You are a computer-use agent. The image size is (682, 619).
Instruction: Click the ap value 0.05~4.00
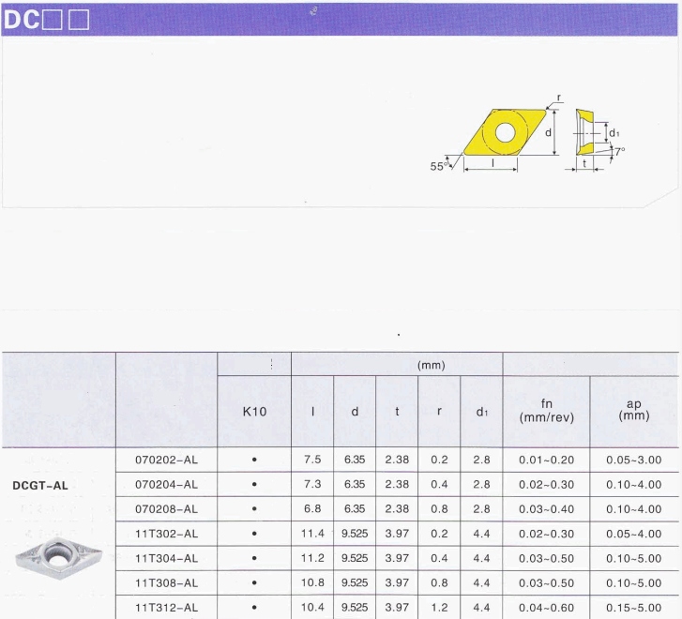click(634, 534)
